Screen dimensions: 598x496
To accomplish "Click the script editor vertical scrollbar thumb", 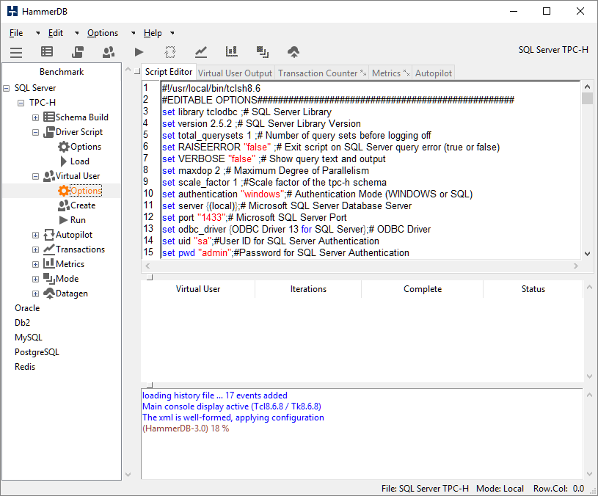I will click(x=587, y=98).
